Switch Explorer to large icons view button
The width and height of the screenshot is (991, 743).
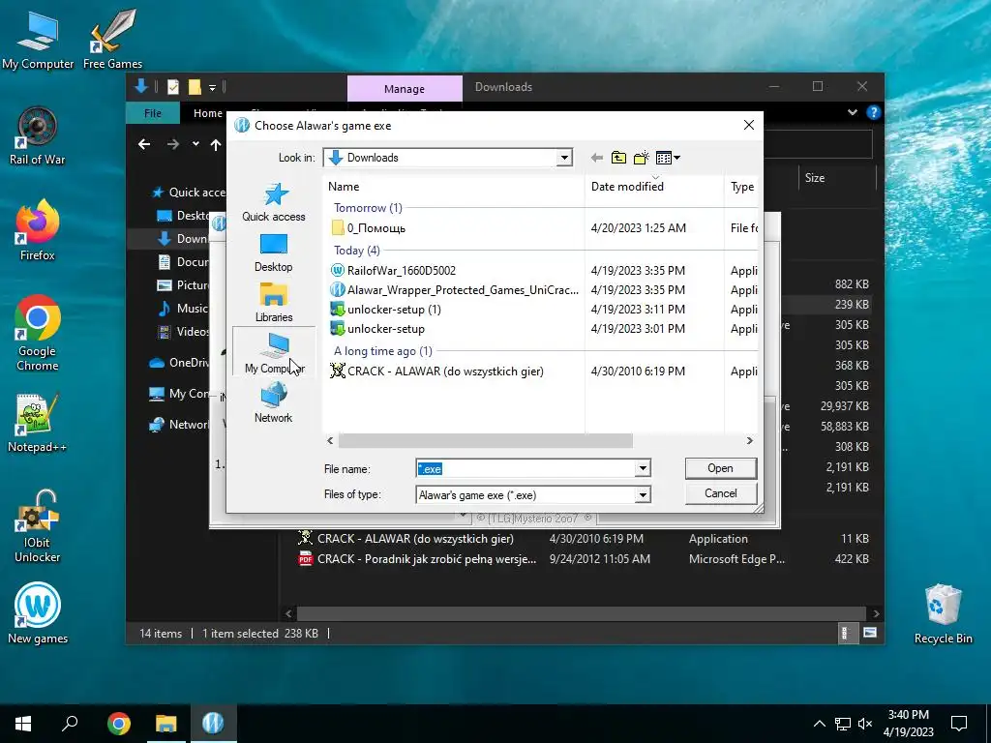point(870,633)
